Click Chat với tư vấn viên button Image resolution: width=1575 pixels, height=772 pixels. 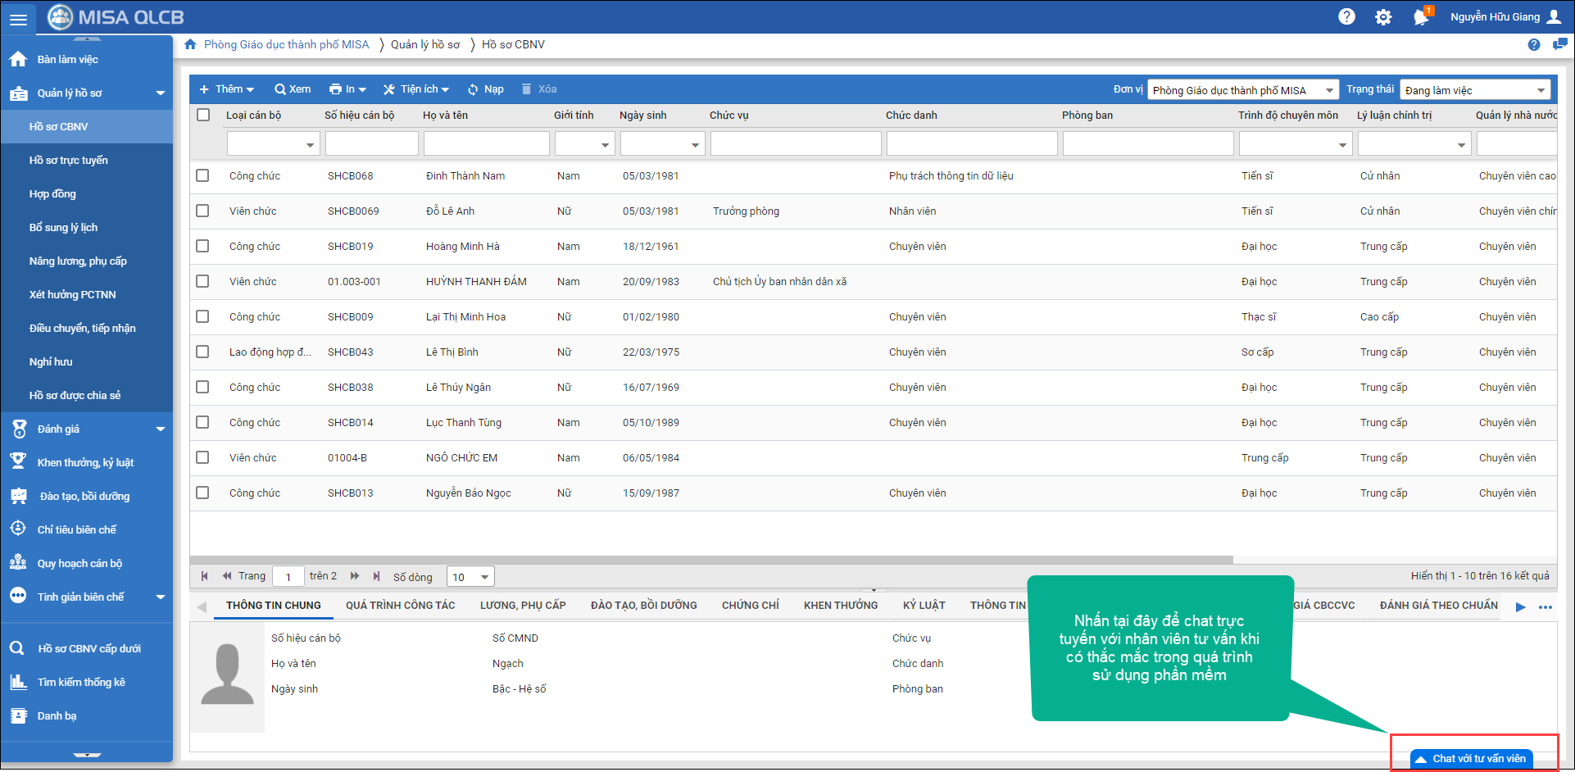1472,758
